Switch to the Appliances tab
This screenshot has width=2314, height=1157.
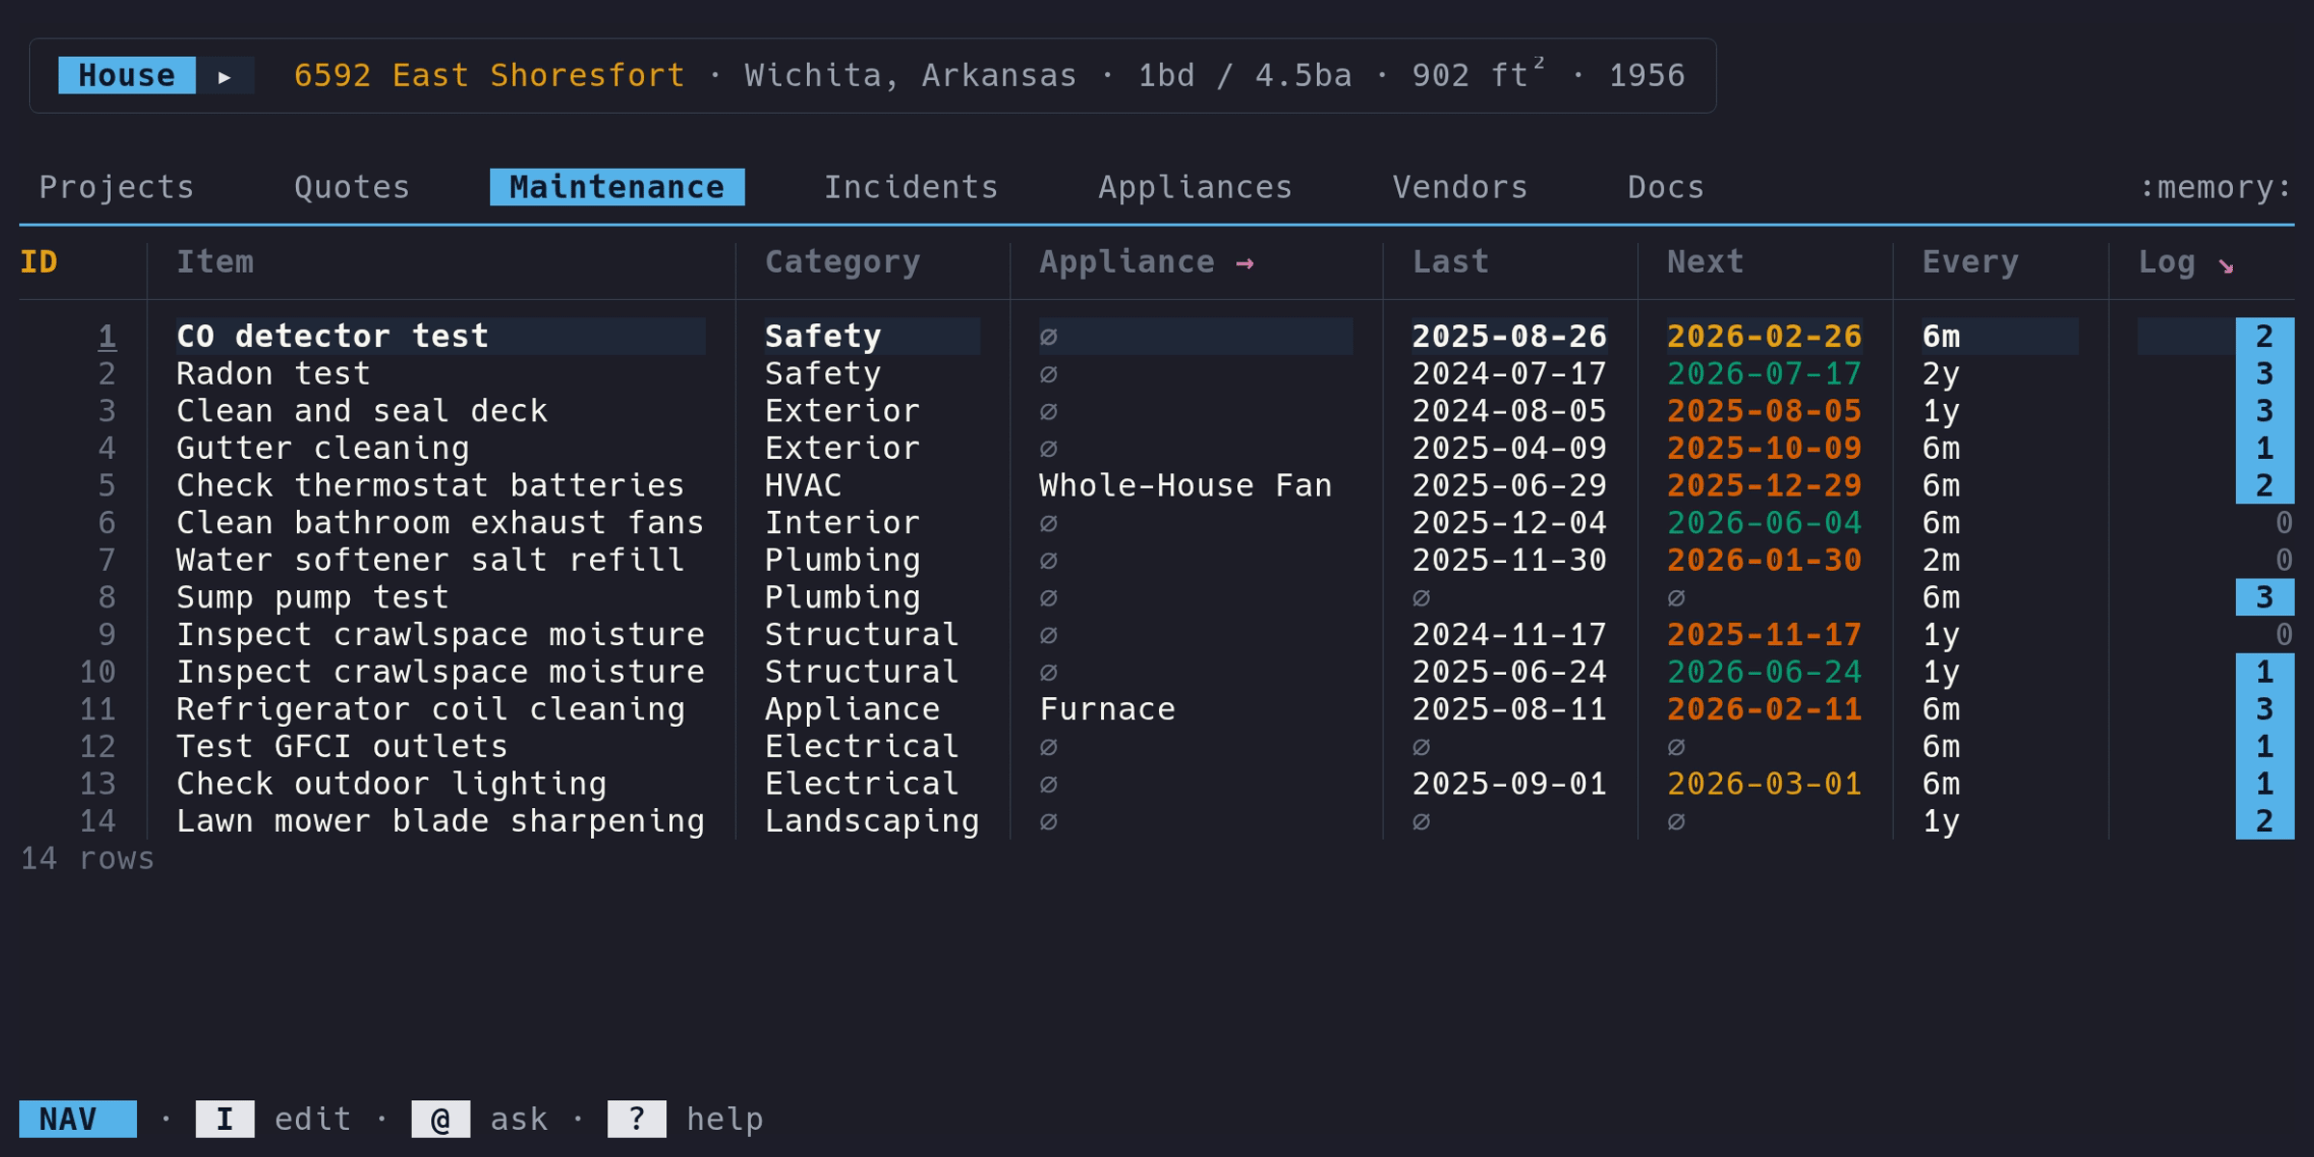click(x=1195, y=187)
